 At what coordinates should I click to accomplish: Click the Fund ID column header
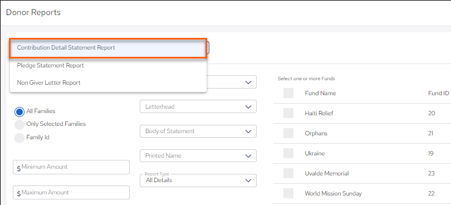438,93
